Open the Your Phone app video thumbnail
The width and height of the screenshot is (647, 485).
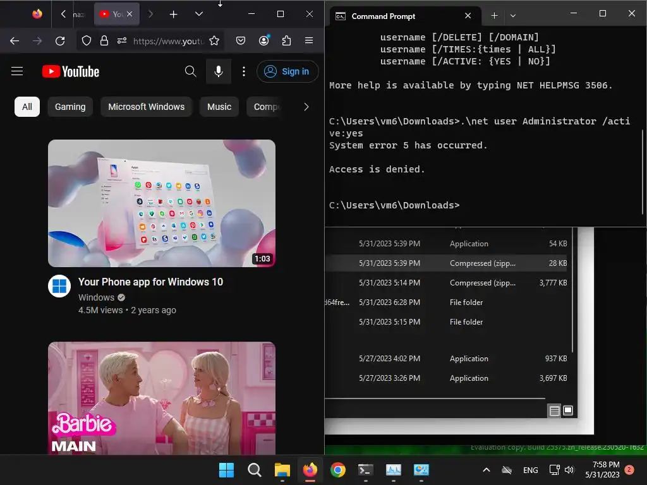coord(162,203)
